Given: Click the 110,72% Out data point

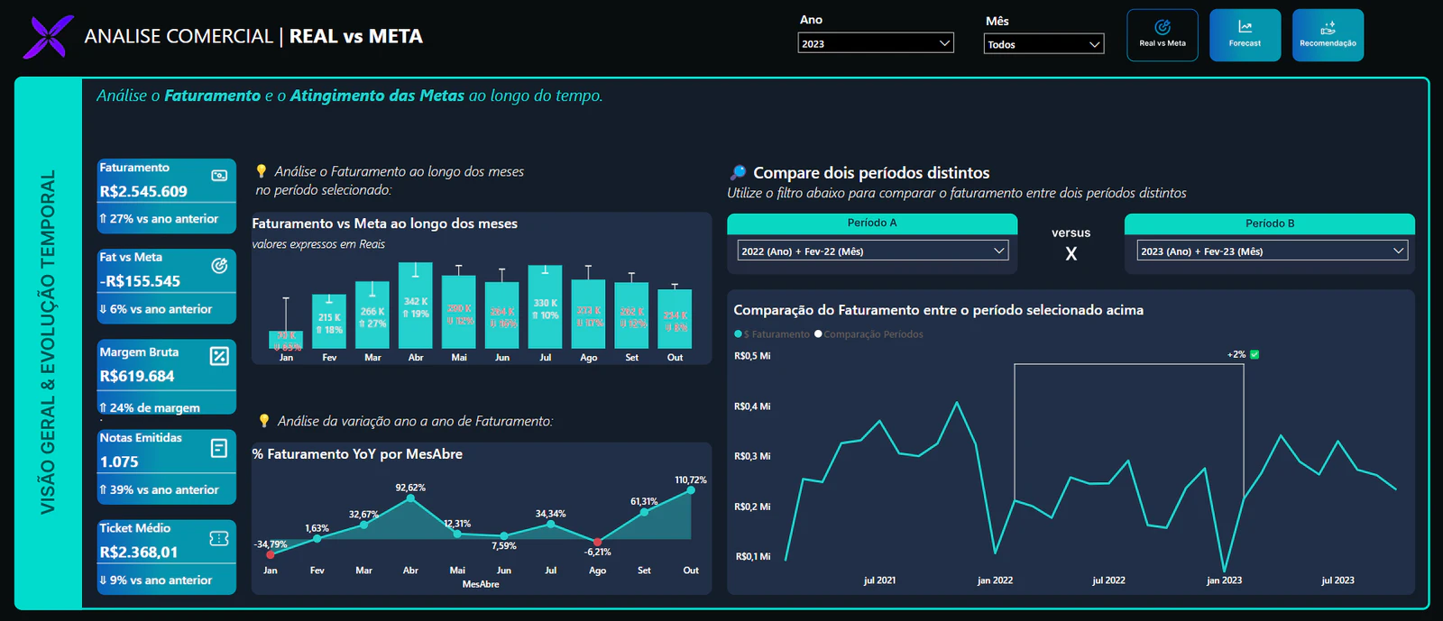Looking at the screenshot, I should [x=691, y=490].
